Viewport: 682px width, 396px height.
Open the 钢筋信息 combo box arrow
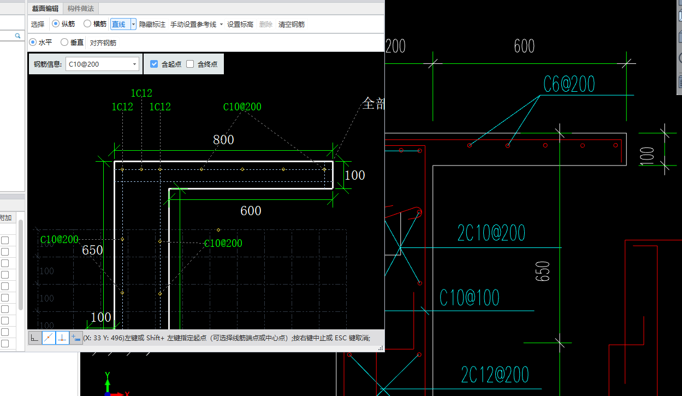pos(135,64)
